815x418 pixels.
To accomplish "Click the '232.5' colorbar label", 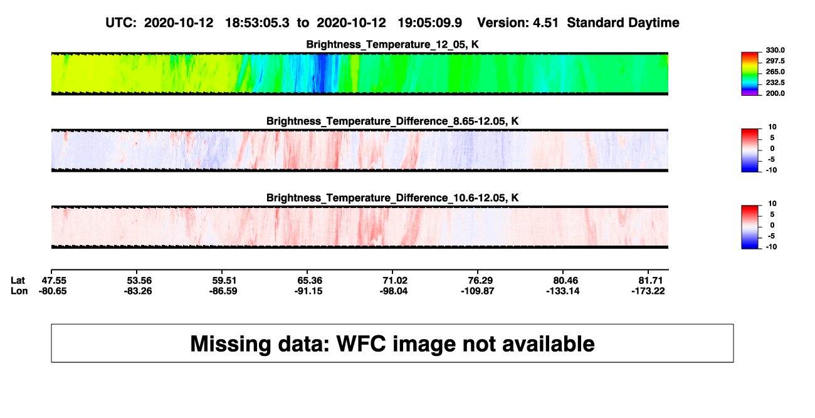I will (x=776, y=82).
